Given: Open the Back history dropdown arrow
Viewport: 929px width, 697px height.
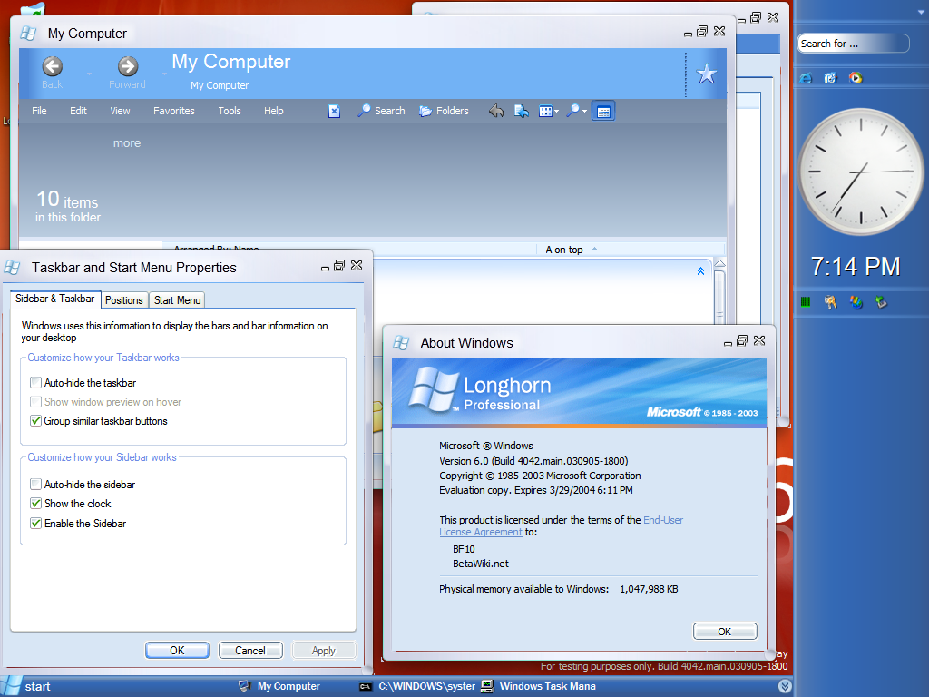Looking at the screenshot, I should [90, 74].
